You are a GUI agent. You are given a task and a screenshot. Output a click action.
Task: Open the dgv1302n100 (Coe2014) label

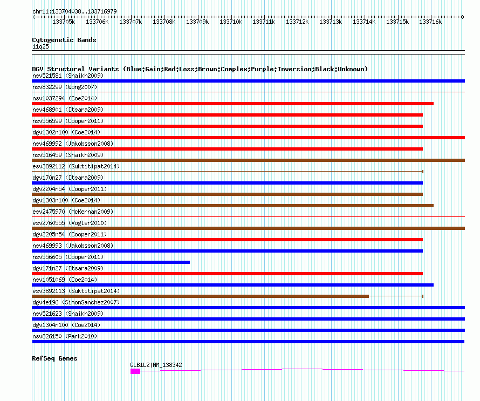click(66, 132)
